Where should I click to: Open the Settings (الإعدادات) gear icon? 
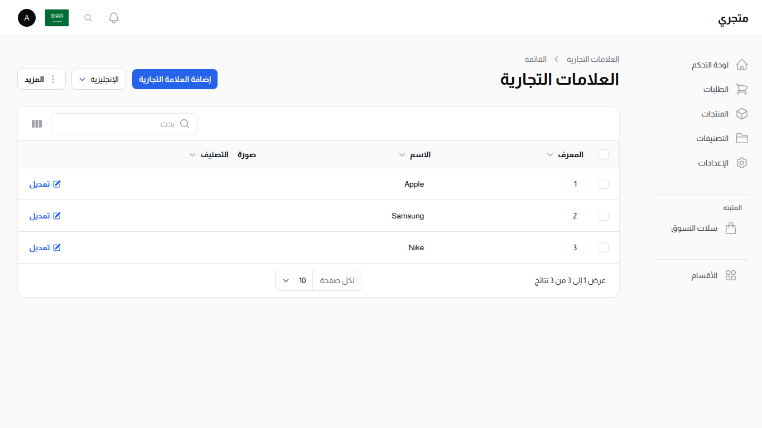742,163
